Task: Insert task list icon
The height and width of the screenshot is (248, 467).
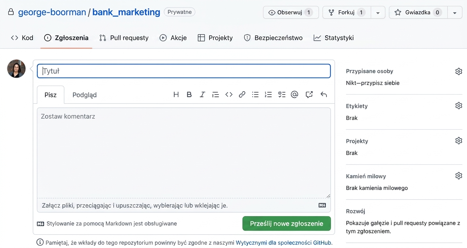Action: click(282, 95)
